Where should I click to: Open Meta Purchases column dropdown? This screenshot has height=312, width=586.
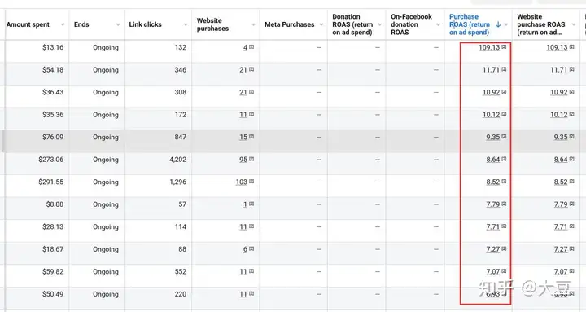pos(321,24)
